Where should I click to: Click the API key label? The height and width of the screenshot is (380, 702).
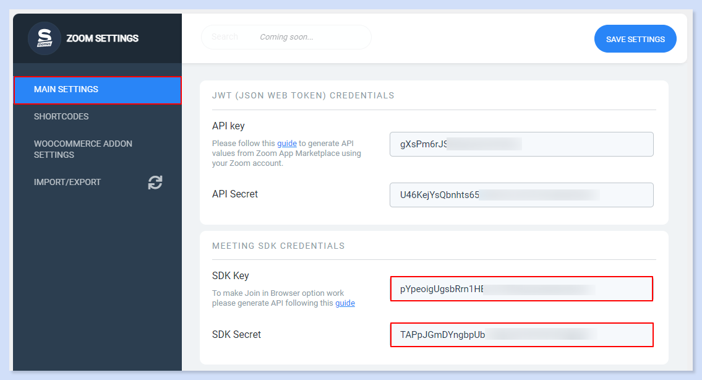coord(228,126)
